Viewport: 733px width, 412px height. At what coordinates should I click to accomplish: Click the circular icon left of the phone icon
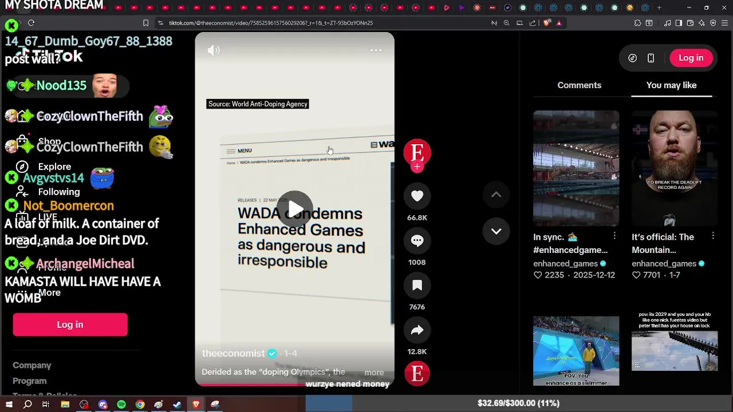[632, 58]
